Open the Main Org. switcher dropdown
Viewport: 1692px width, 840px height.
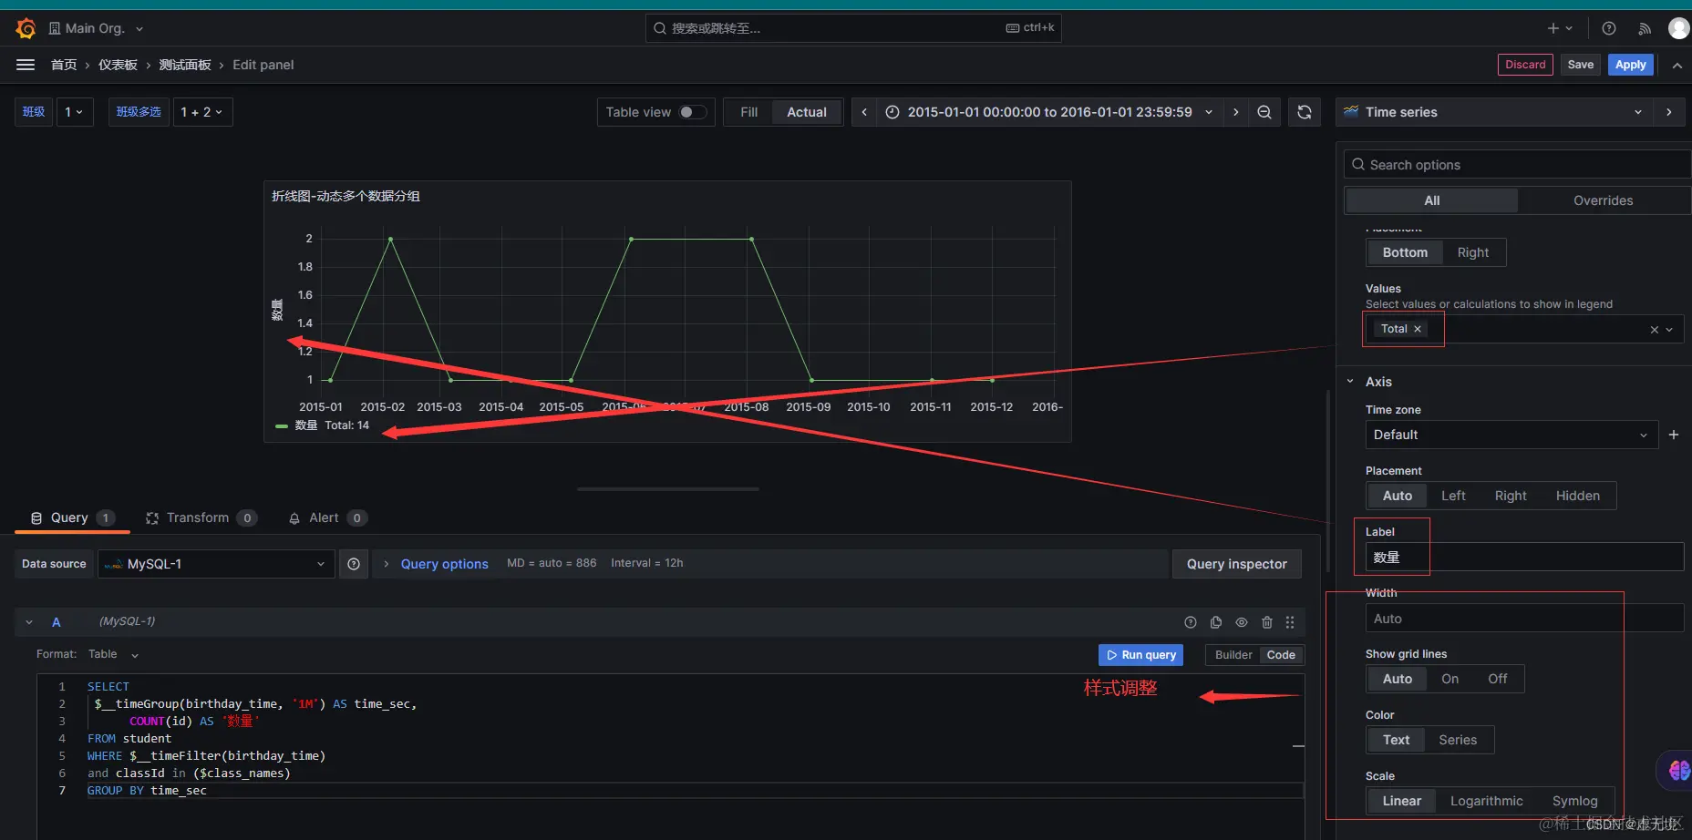[x=96, y=28]
